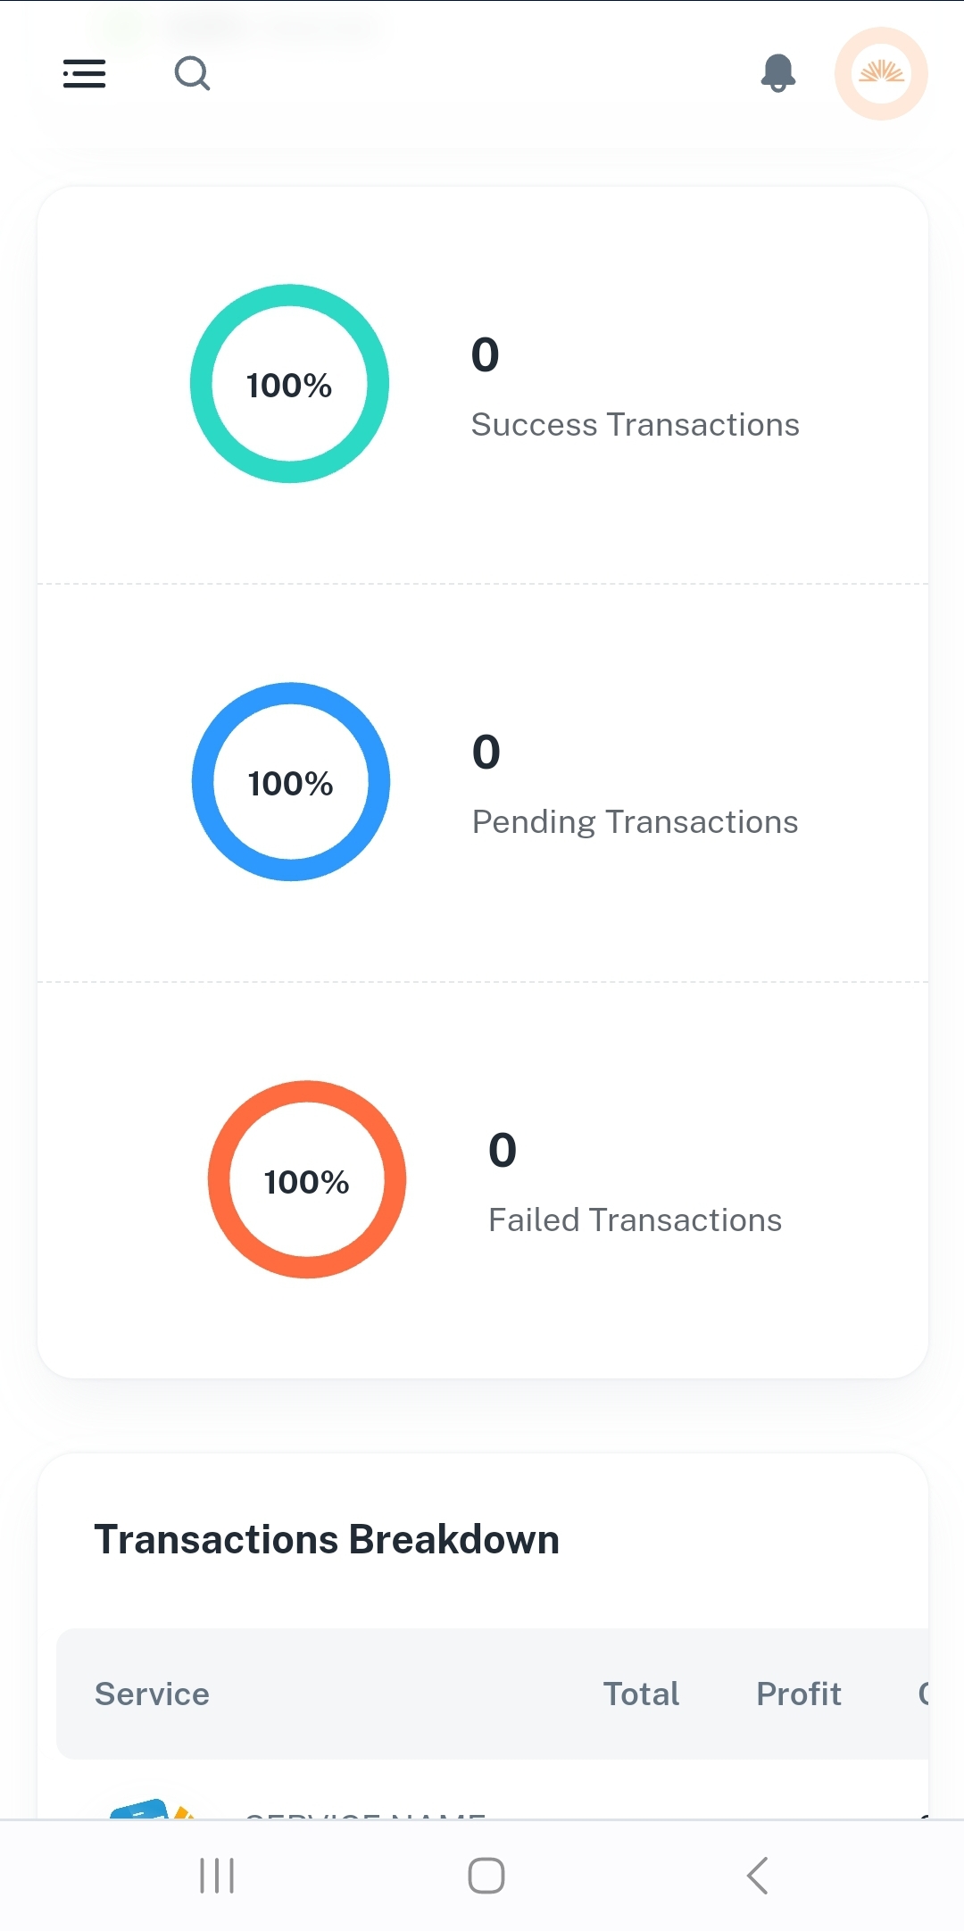The height and width of the screenshot is (1931, 964).
Task: Select the Pending Transactions label
Action: [635, 822]
